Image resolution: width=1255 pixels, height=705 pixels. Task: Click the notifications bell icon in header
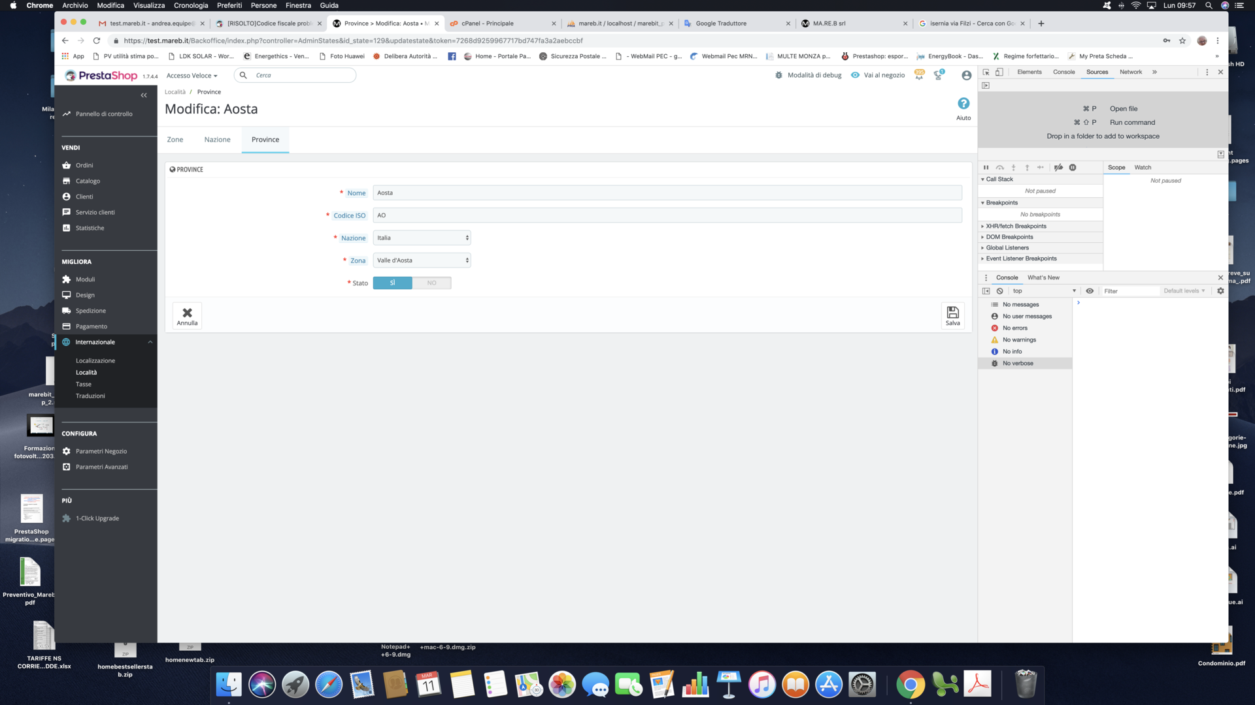coord(919,75)
